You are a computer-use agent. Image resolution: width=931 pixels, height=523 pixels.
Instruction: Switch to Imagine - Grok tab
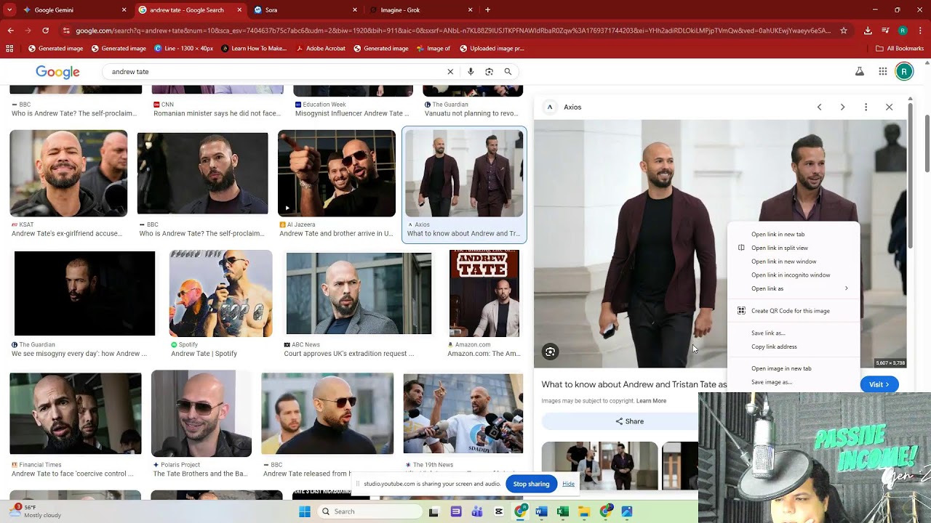tap(420, 10)
